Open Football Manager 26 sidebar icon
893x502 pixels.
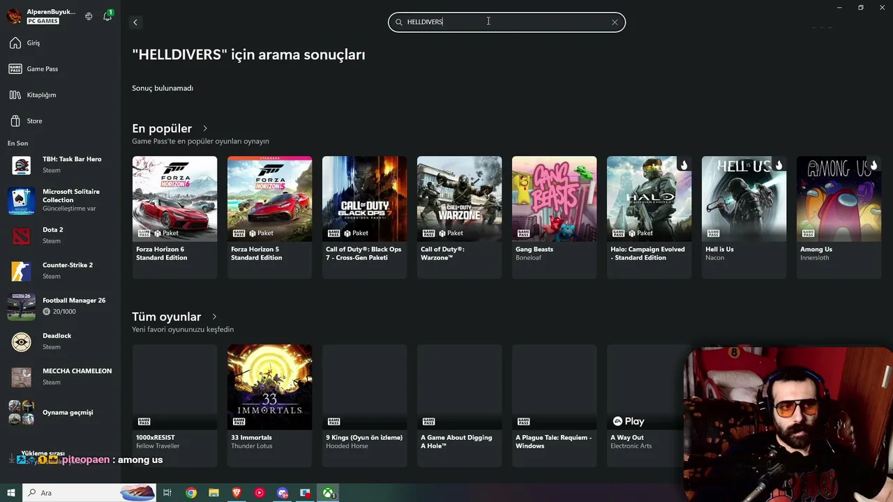coord(21,306)
